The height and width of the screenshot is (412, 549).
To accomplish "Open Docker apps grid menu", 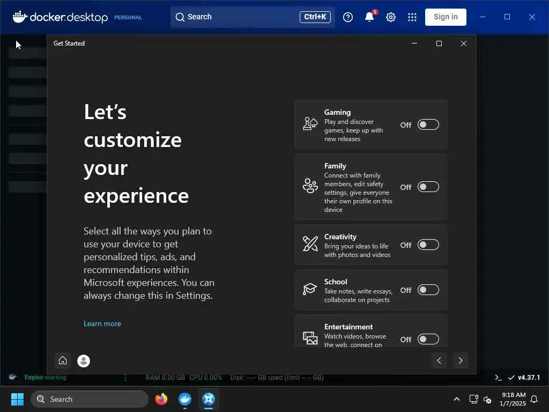I will [x=412, y=17].
